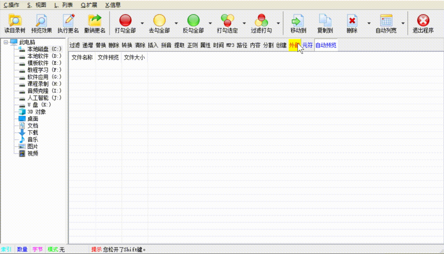Click the 索引 label in status bar

(x=6, y=249)
